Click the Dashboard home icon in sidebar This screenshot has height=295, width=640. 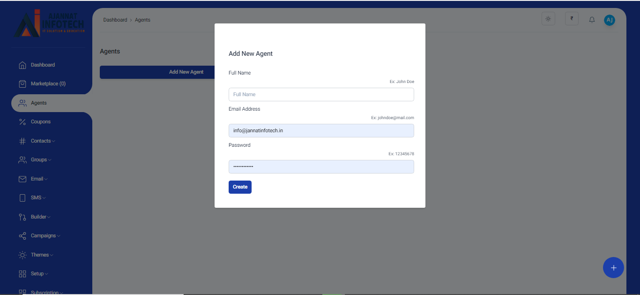point(22,65)
